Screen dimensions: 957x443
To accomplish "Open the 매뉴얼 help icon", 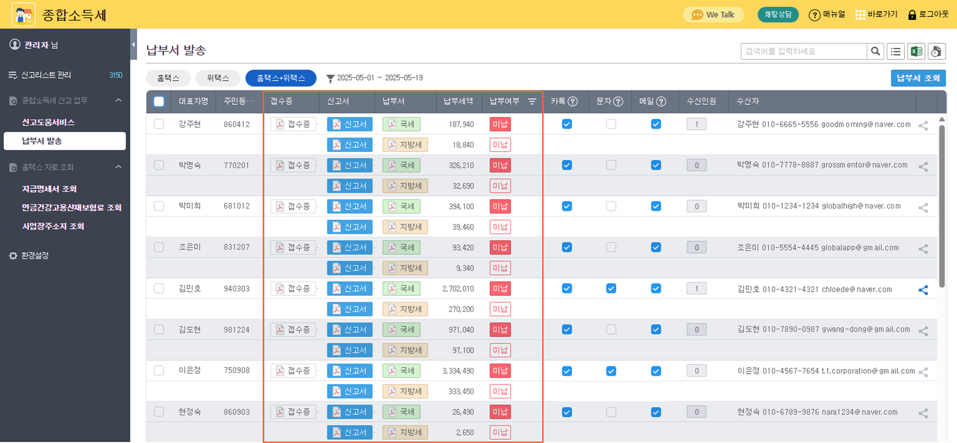I will tap(814, 15).
